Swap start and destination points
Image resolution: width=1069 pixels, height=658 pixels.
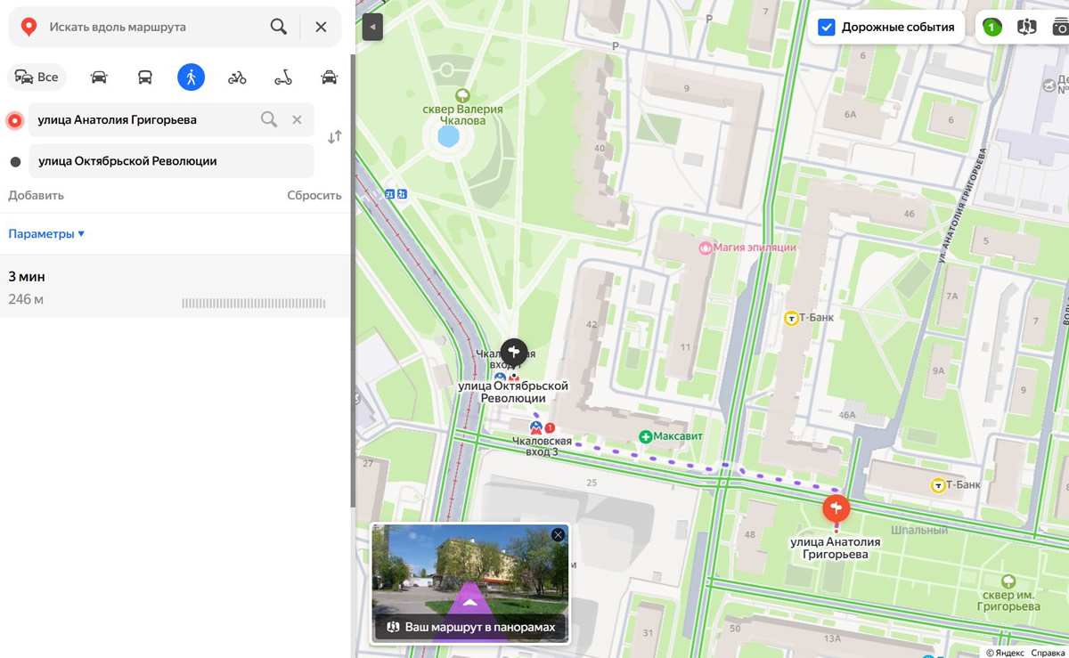point(334,137)
